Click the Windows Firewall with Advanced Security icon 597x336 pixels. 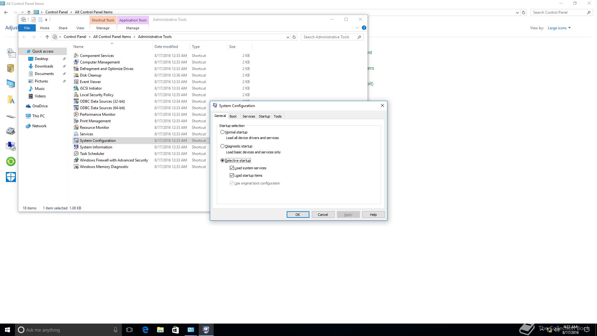pyautogui.click(x=76, y=160)
